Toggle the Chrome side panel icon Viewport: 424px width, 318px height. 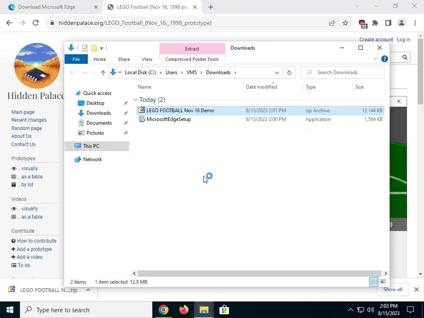pos(388,23)
